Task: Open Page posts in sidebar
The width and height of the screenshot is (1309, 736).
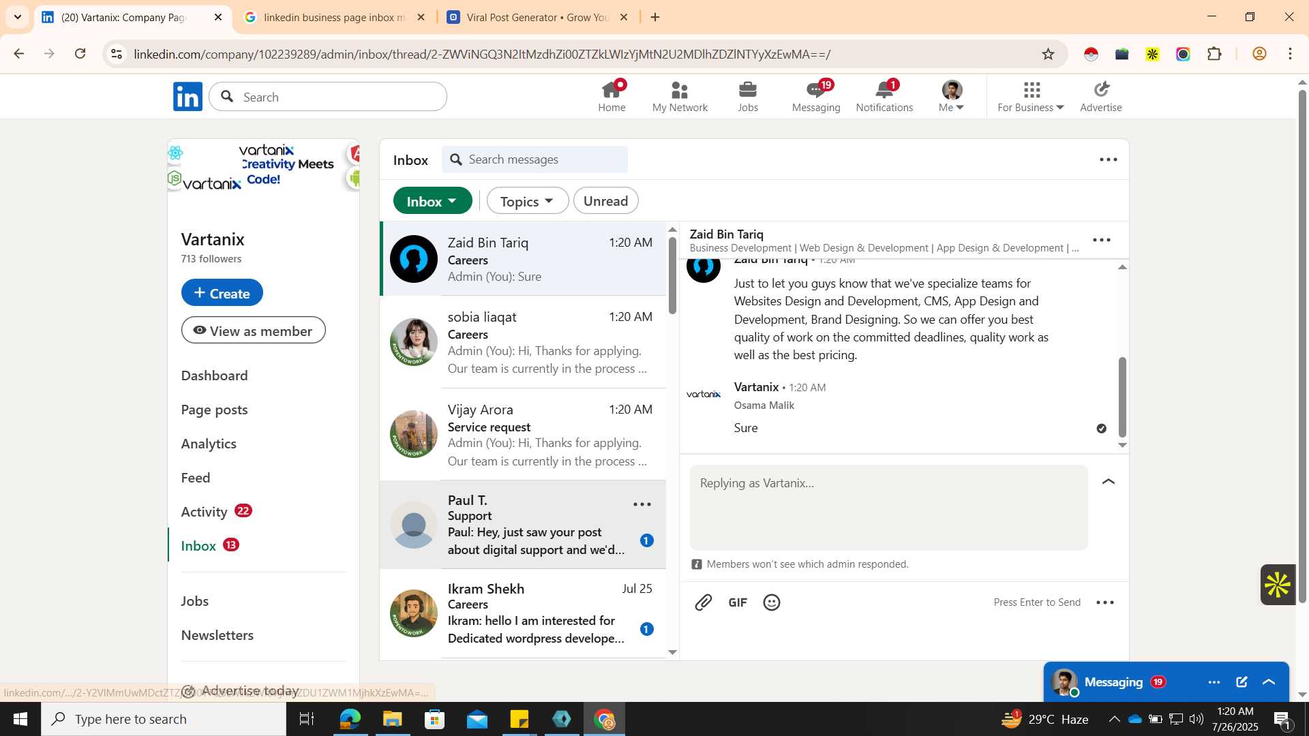Action: click(214, 410)
